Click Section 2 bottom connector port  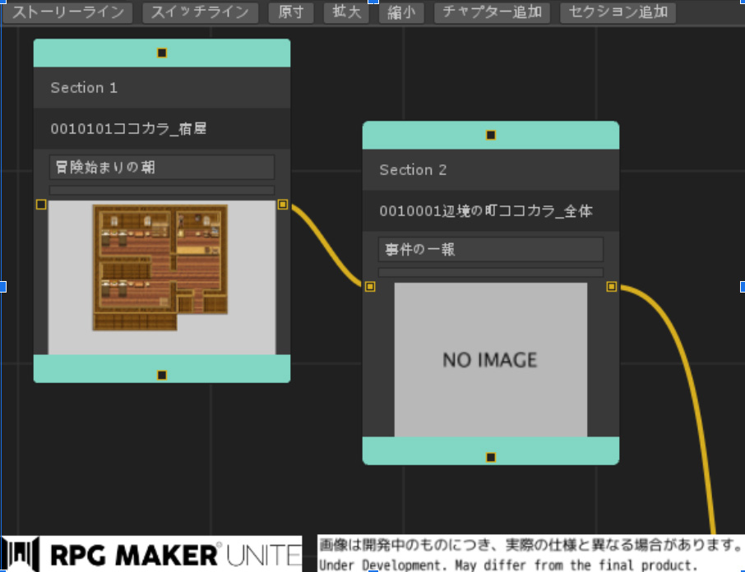click(x=491, y=457)
